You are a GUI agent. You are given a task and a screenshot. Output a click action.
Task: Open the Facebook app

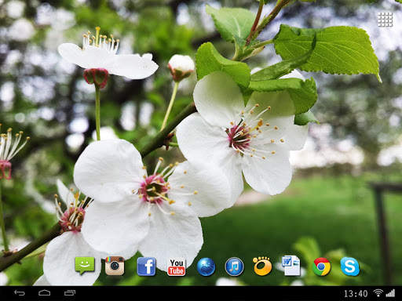click(x=146, y=267)
